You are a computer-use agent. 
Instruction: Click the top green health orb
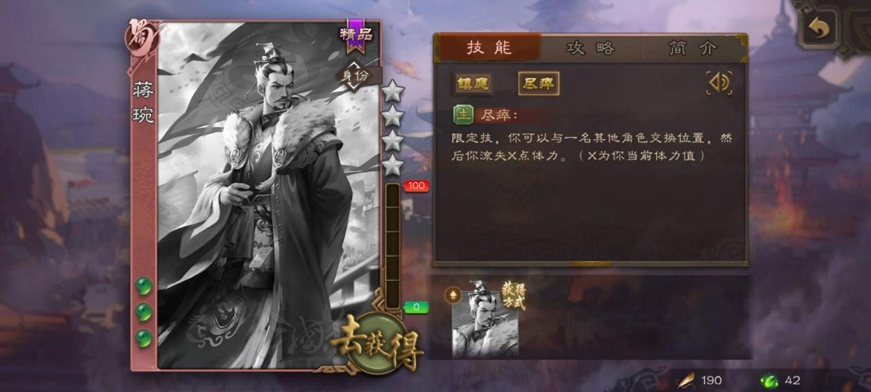[144, 286]
